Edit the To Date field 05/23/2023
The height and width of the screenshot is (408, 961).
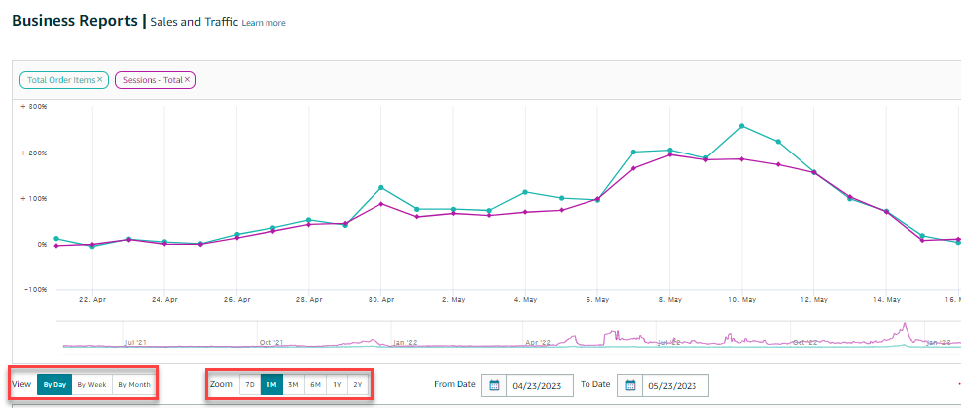point(676,386)
